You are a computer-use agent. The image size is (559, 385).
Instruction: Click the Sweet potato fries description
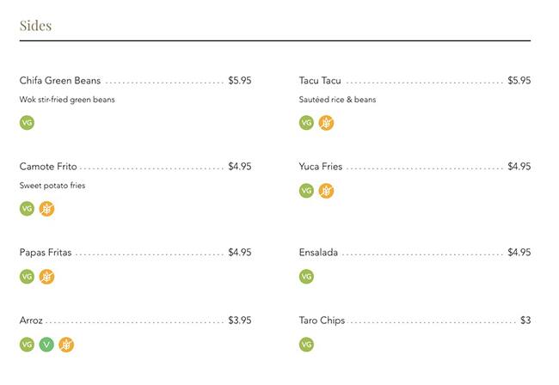tap(52, 186)
